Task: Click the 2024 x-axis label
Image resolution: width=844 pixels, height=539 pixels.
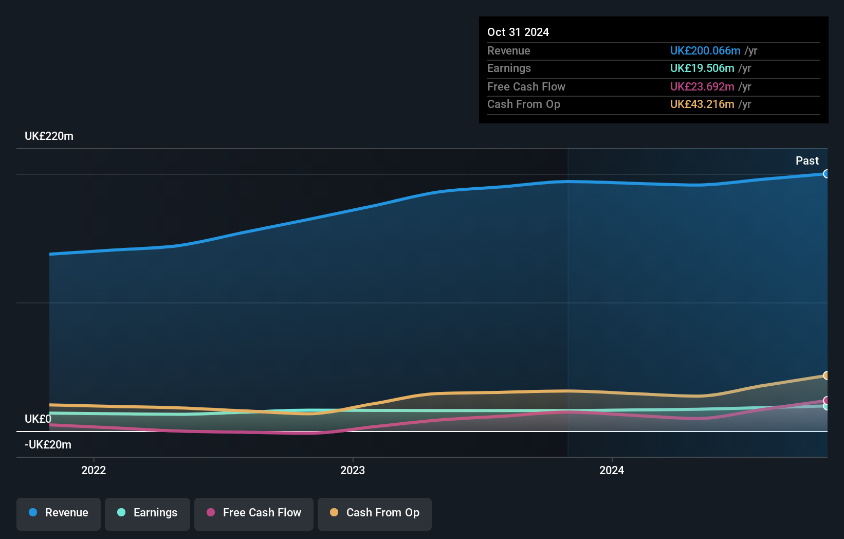Action: [612, 470]
